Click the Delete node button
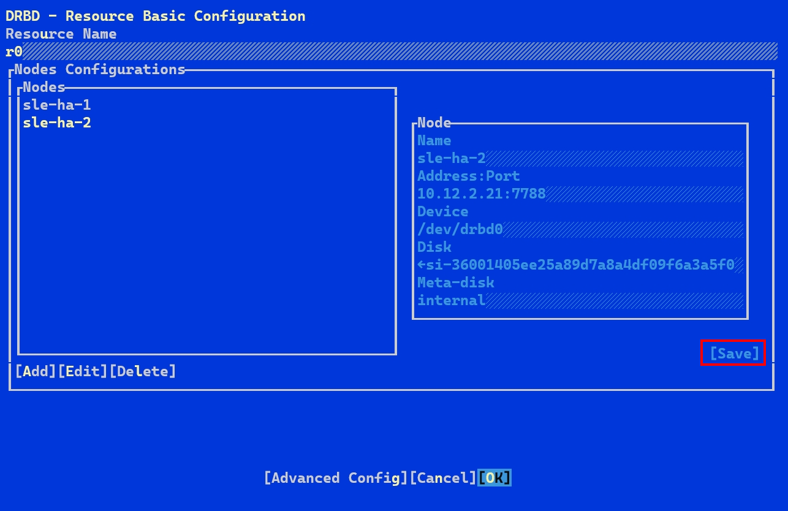788x511 pixels. 143,371
